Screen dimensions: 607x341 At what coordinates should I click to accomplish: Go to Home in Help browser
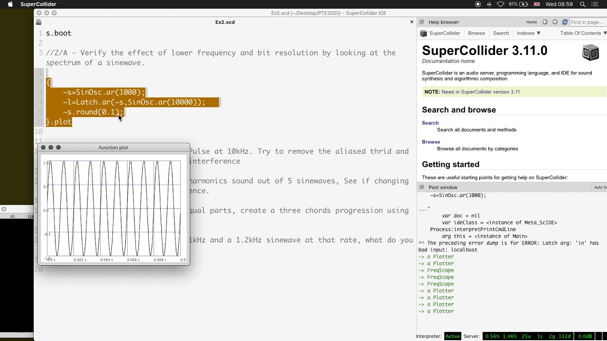click(531, 22)
